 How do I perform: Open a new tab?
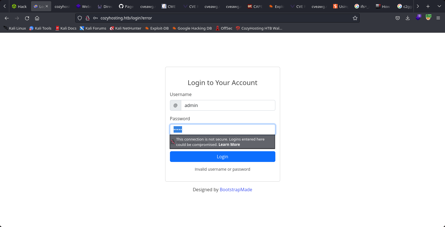coord(428,6)
